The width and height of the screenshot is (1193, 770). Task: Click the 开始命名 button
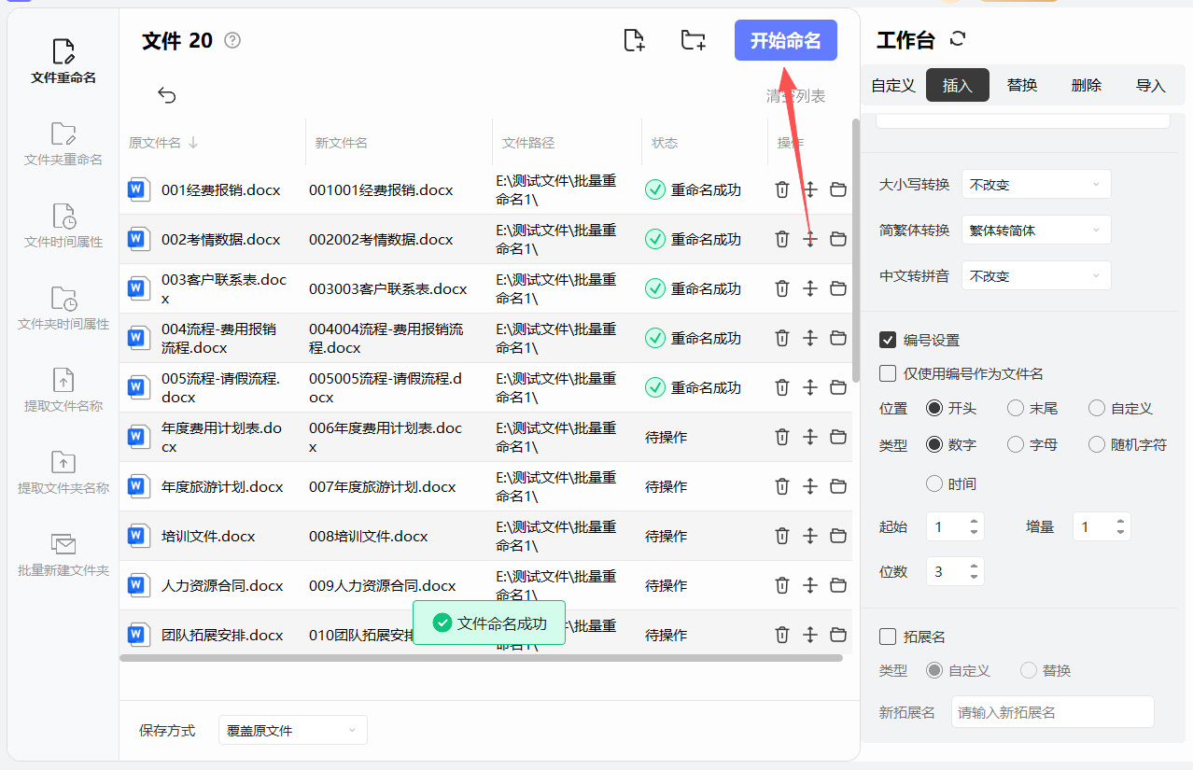click(x=785, y=41)
